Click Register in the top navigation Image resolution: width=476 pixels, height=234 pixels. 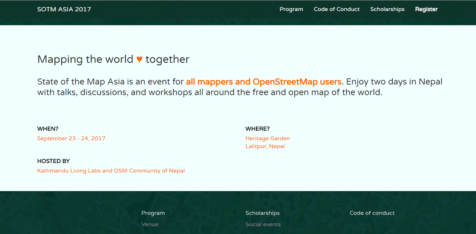[427, 9]
